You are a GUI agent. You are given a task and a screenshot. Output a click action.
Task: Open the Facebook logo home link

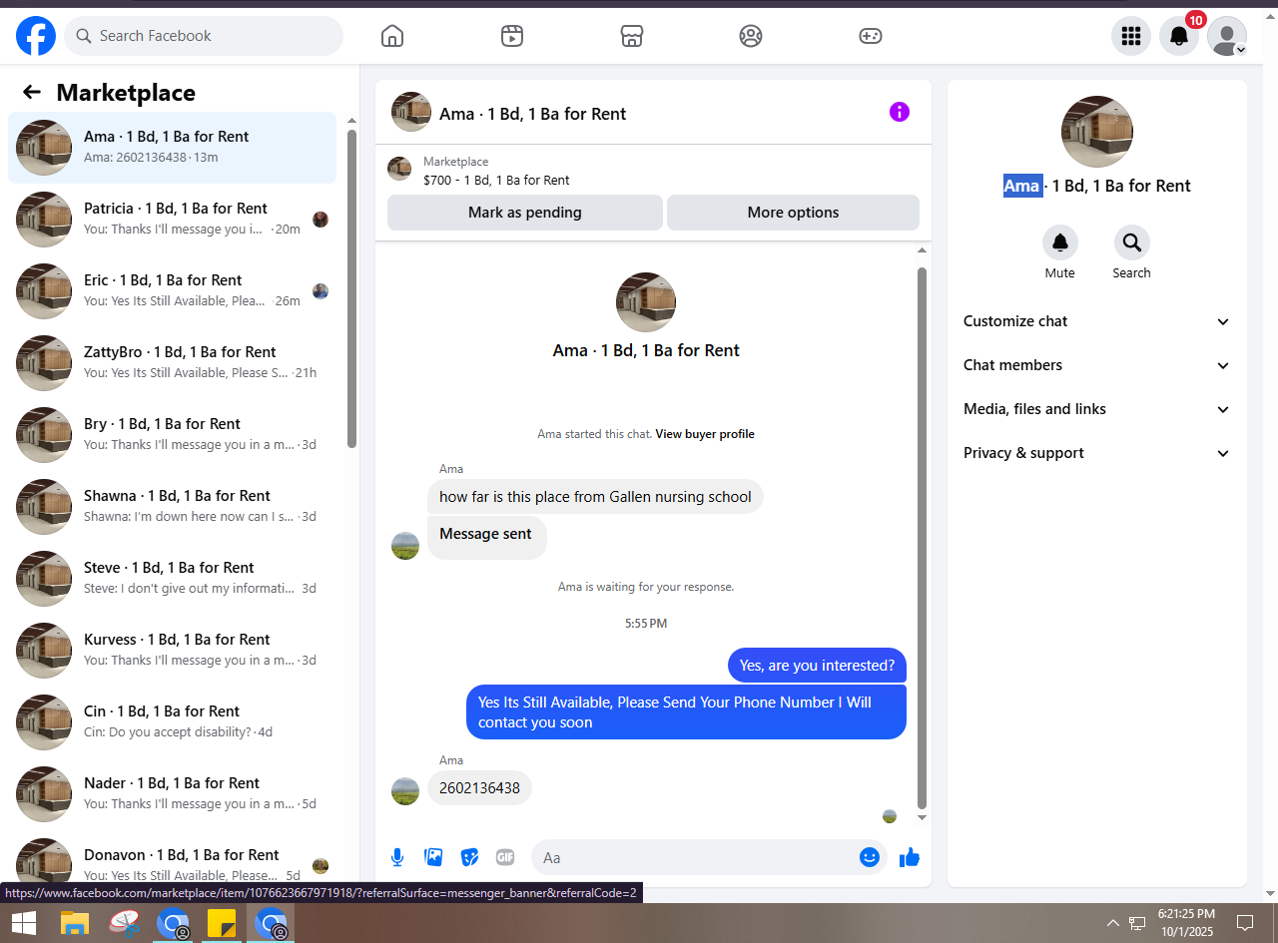click(36, 36)
